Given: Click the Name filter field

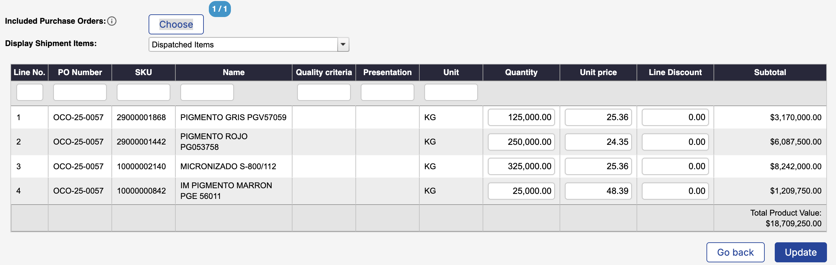Looking at the screenshot, I should 207,92.
